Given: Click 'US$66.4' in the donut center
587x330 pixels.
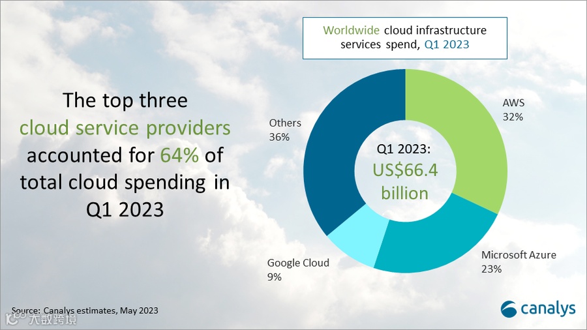Looking at the screenshot, I should (405, 170).
